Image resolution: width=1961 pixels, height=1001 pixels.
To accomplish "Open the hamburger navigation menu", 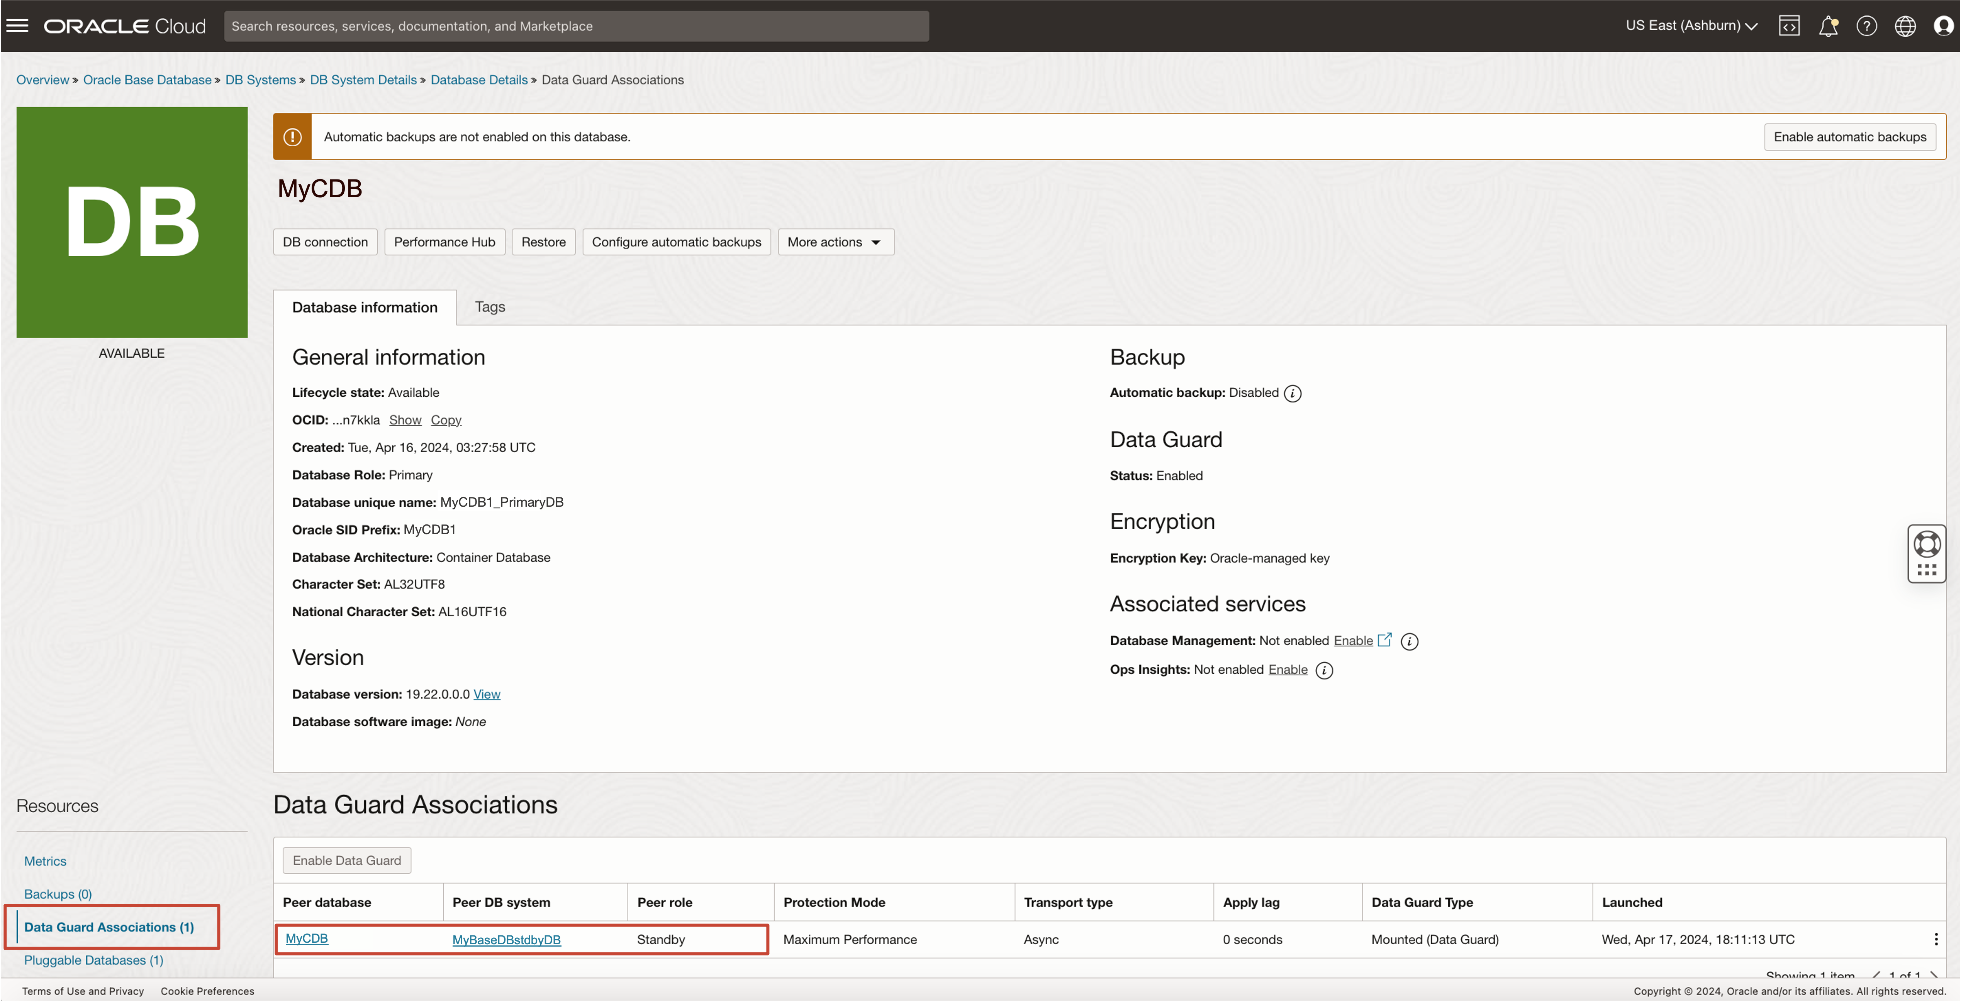I will [17, 26].
